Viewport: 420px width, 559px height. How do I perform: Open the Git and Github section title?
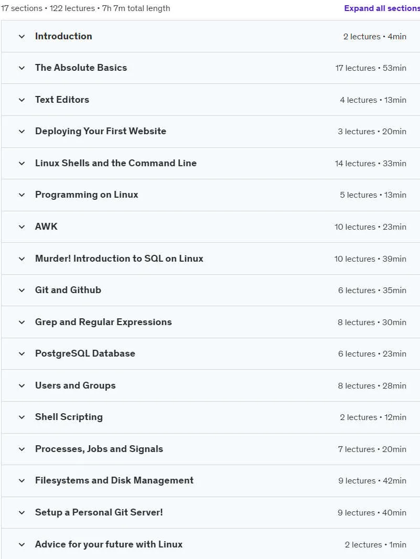[x=68, y=290]
